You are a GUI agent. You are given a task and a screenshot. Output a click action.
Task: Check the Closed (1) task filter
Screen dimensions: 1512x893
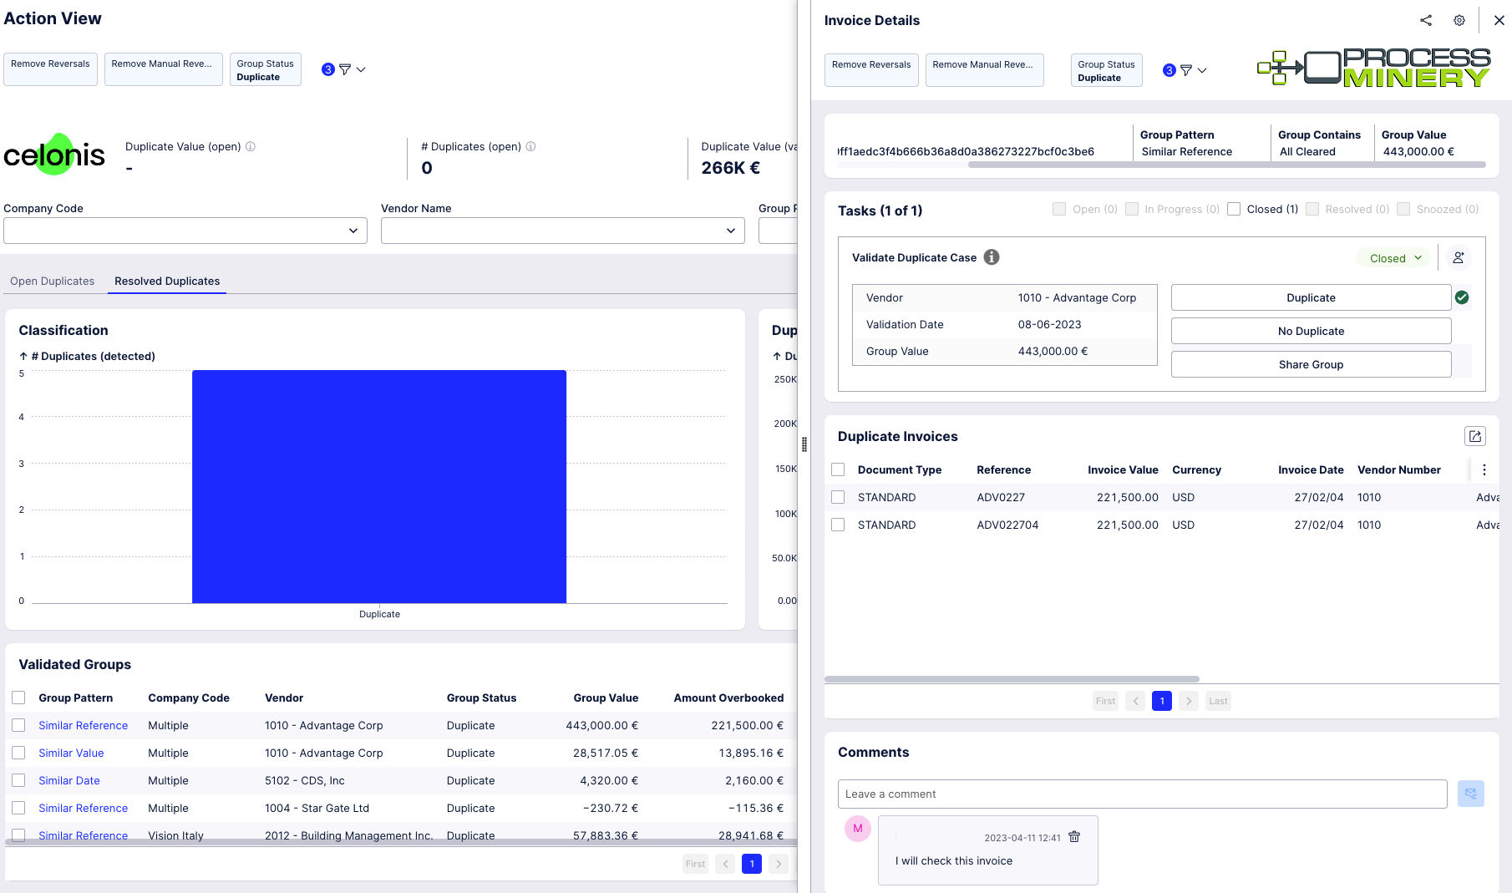[x=1234, y=209]
